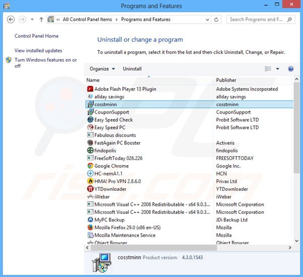Click the Up one level arrow
The image size is (303, 277).
41,20
